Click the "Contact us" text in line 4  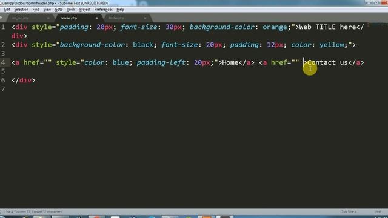pos(327,62)
